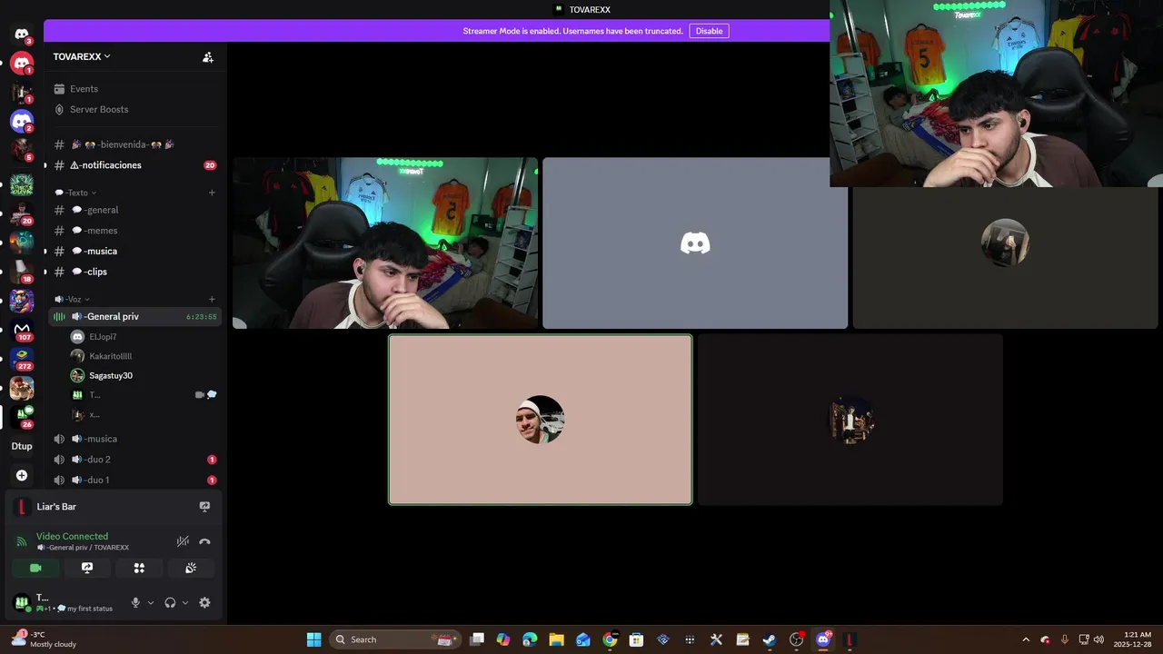The image size is (1163, 654).
Task: Open User Settings gear
Action: pos(204,602)
